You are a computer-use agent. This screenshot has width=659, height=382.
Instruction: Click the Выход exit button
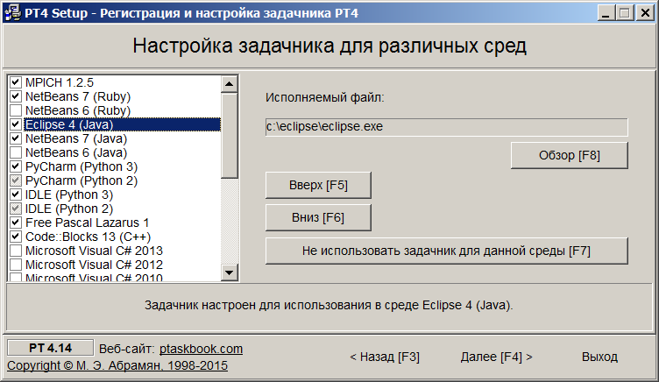(x=599, y=357)
